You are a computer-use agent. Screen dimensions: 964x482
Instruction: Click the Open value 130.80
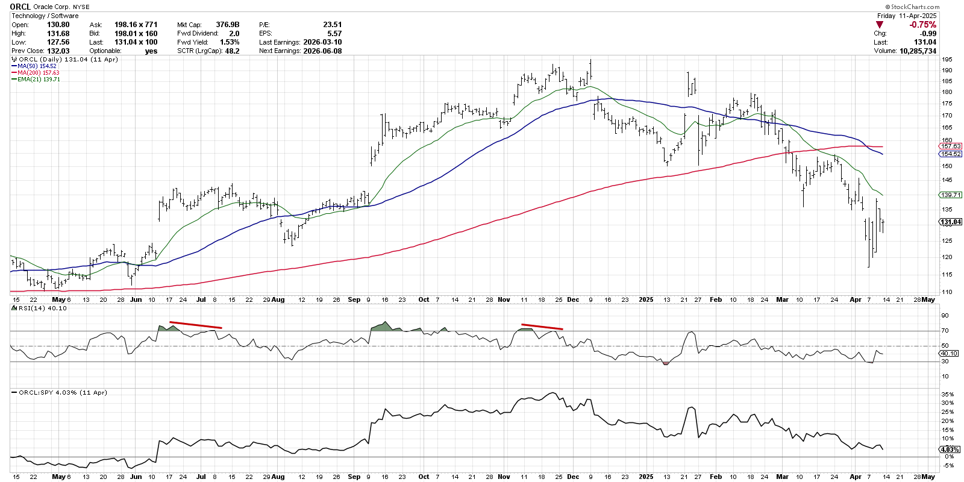58,25
